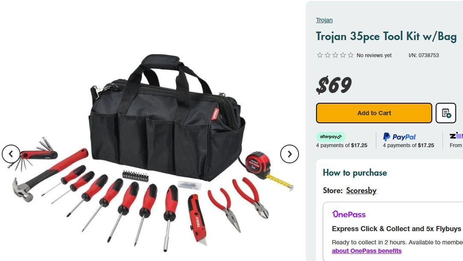
Task: Click the OnePass logo
Action: tap(349, 215)
